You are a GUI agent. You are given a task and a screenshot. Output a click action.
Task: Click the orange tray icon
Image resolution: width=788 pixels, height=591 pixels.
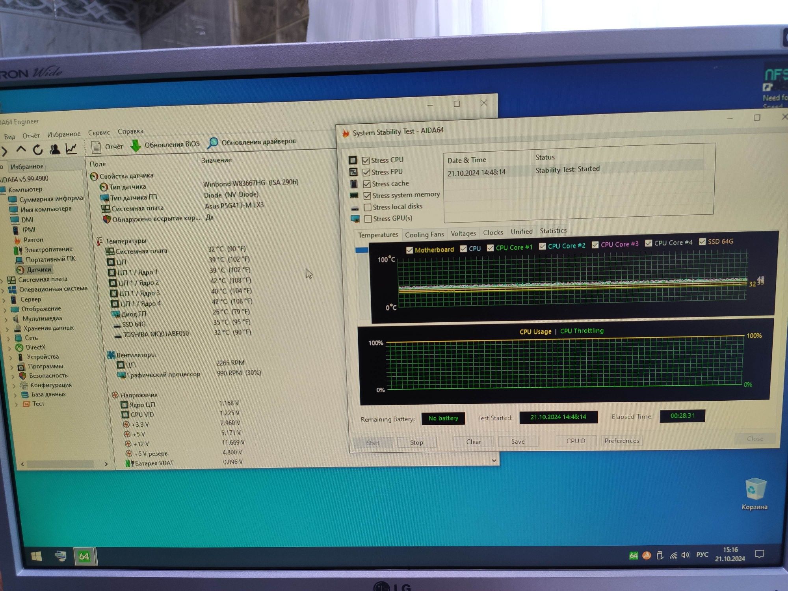pos(647,556)
